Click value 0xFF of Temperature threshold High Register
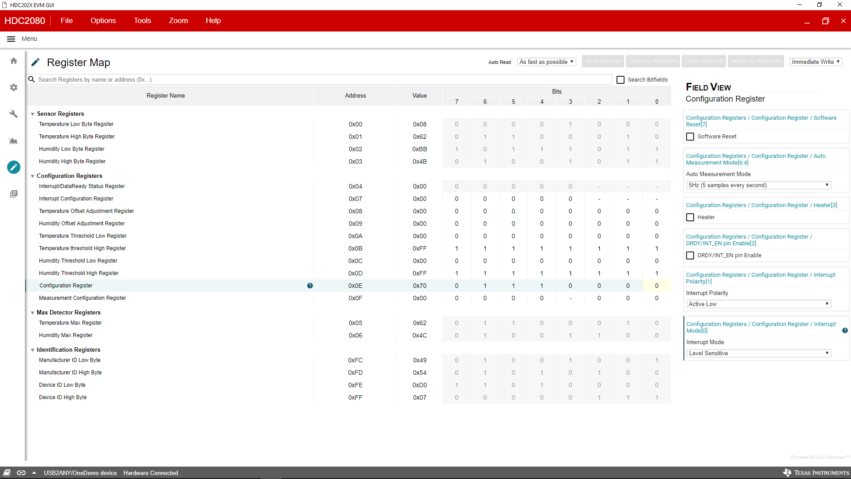The width and height of the screenshot is (851, 479). (420, 248)
